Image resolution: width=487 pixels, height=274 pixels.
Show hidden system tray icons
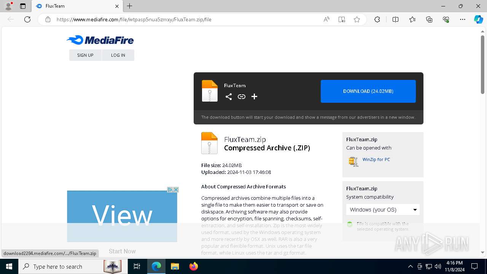pyautogui.click(x=410, y=266)
